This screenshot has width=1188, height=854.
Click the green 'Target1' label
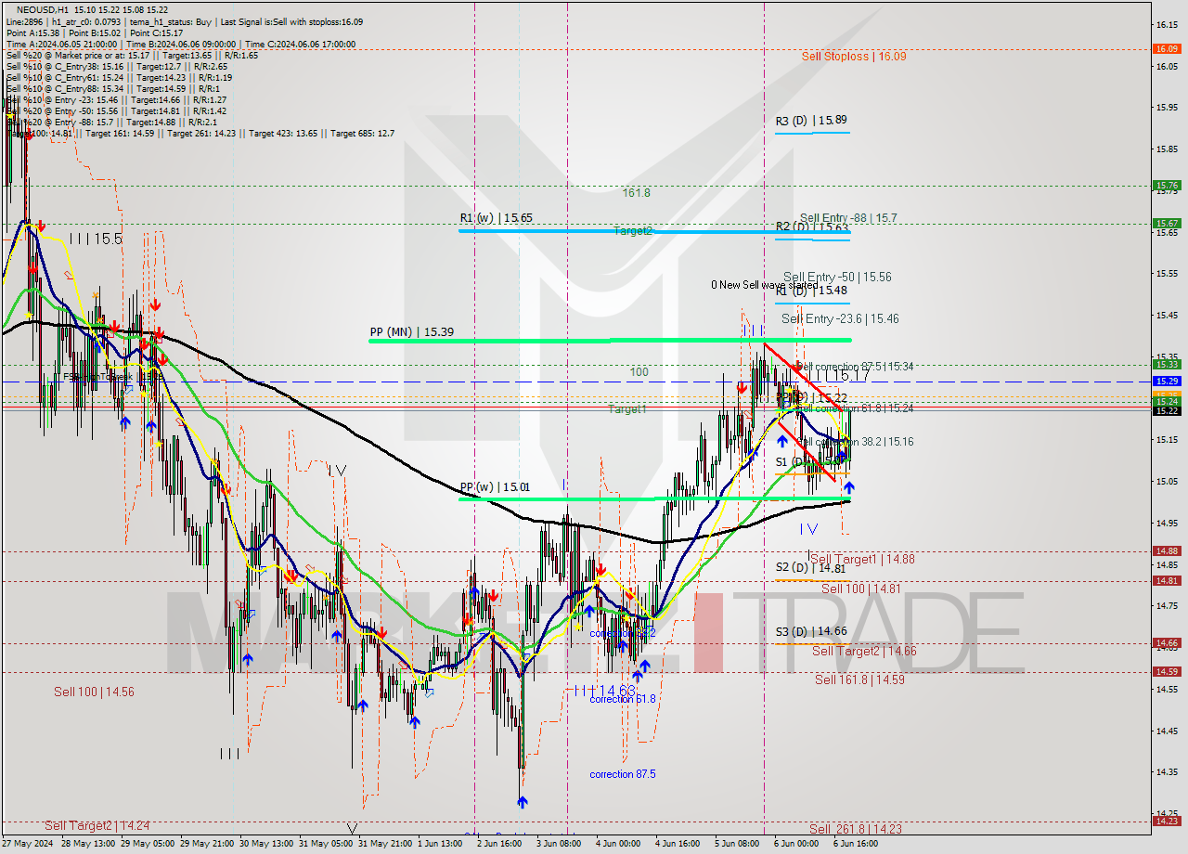pyautogui.click(x=627, y=408)
